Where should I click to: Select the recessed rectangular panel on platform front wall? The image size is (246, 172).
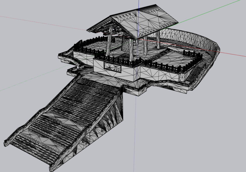pyautogui.click(x=113, y=67)
